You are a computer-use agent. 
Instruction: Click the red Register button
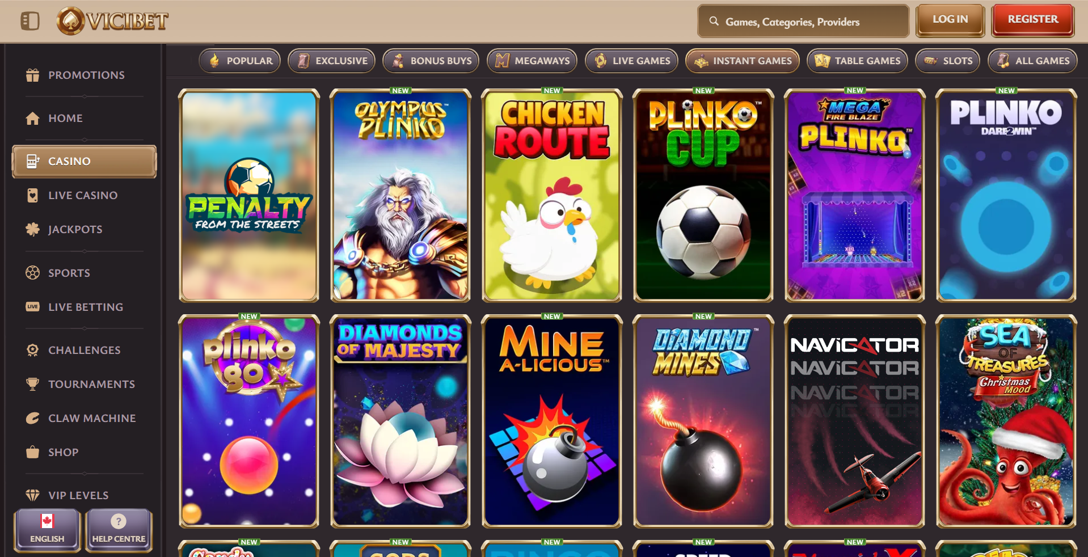click(x=1033, y=20)
